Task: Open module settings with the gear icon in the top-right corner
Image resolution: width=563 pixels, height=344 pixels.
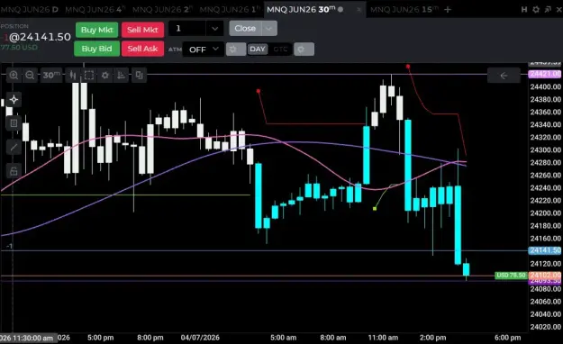Action: click(536, 10)
